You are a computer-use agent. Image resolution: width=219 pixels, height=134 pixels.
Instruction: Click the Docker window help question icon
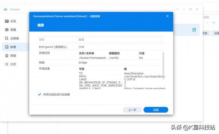(177, 9)
